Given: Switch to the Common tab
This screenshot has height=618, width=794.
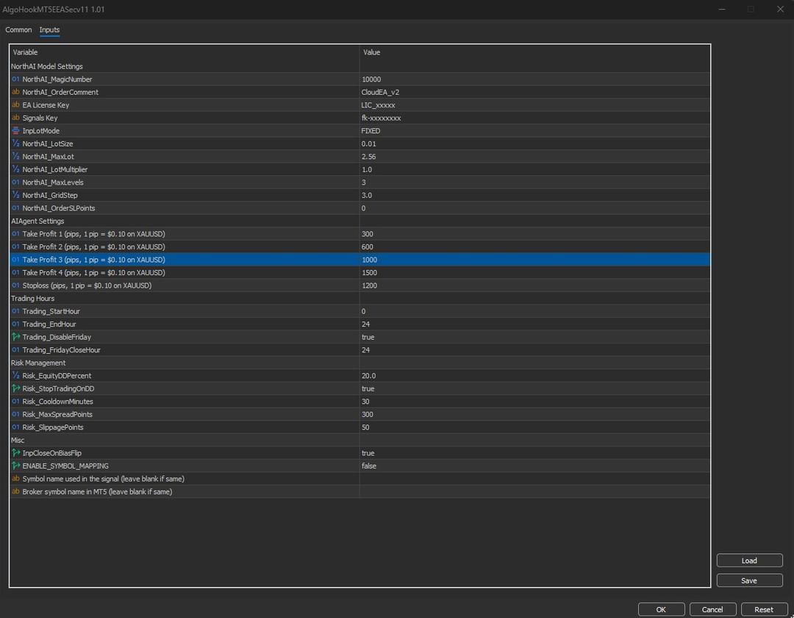Looking at the screenshot, I should pyautogui.click(x=18, y=30).
